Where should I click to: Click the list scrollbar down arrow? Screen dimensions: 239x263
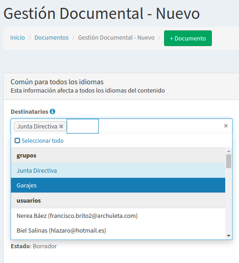tap(228, 236)
